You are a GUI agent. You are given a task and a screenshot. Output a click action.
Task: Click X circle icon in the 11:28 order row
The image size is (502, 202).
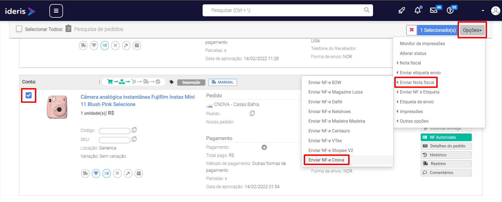click(x=115, y=45)
